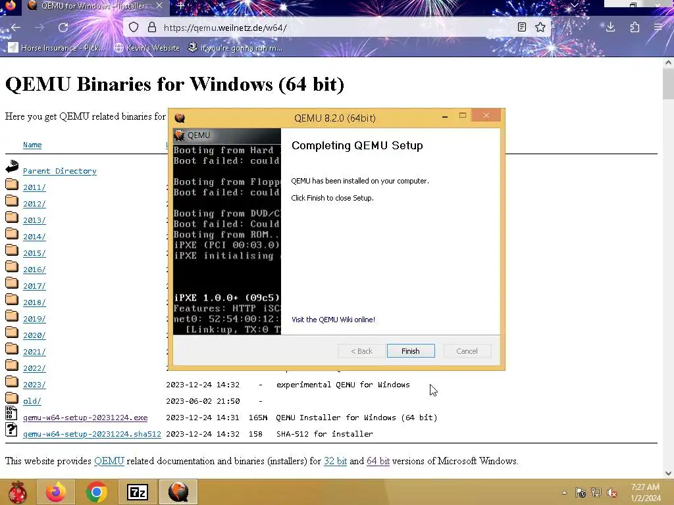Open the Kevin's Website bookmark
Screen dimensions: 674x505
pos(147,47)
